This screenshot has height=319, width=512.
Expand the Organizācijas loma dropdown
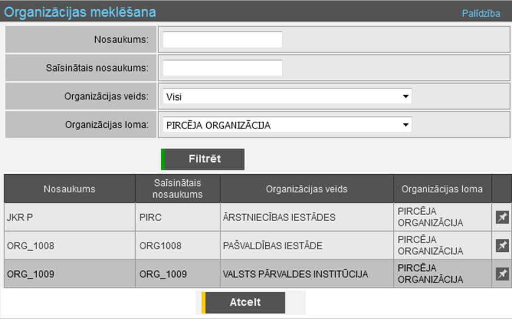[x=287, y=125]
